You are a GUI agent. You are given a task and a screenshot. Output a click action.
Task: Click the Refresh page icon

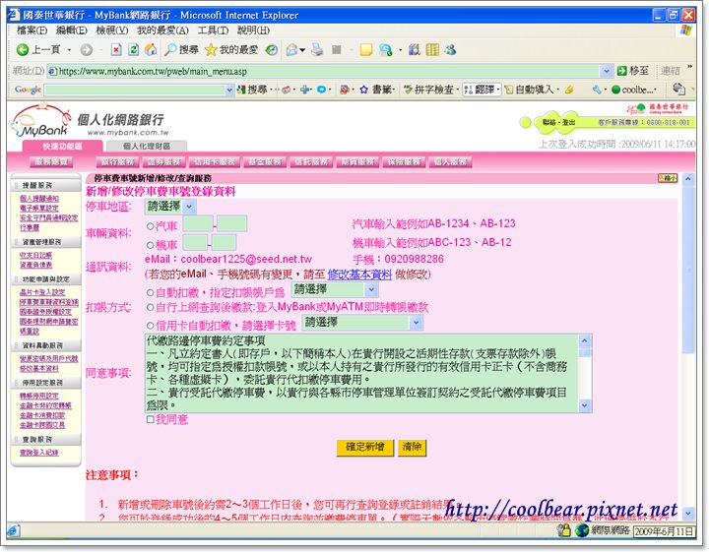tap(133, 49)
